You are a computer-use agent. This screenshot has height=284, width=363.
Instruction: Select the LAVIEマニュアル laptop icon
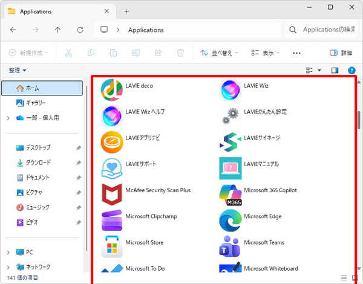(230, 168)
